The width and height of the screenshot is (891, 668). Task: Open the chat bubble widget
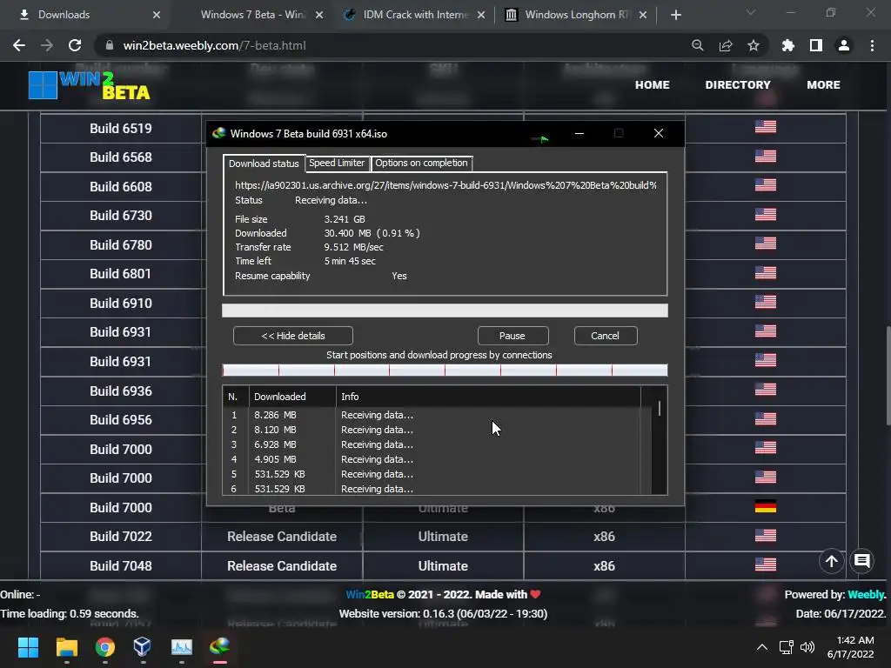(x=862, y=561)
